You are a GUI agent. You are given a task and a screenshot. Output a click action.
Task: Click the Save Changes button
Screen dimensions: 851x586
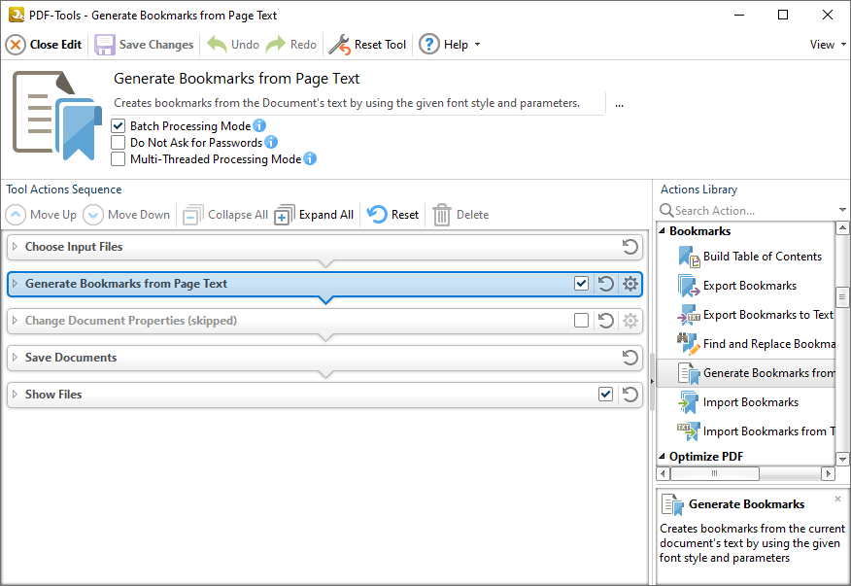point(144,44)
